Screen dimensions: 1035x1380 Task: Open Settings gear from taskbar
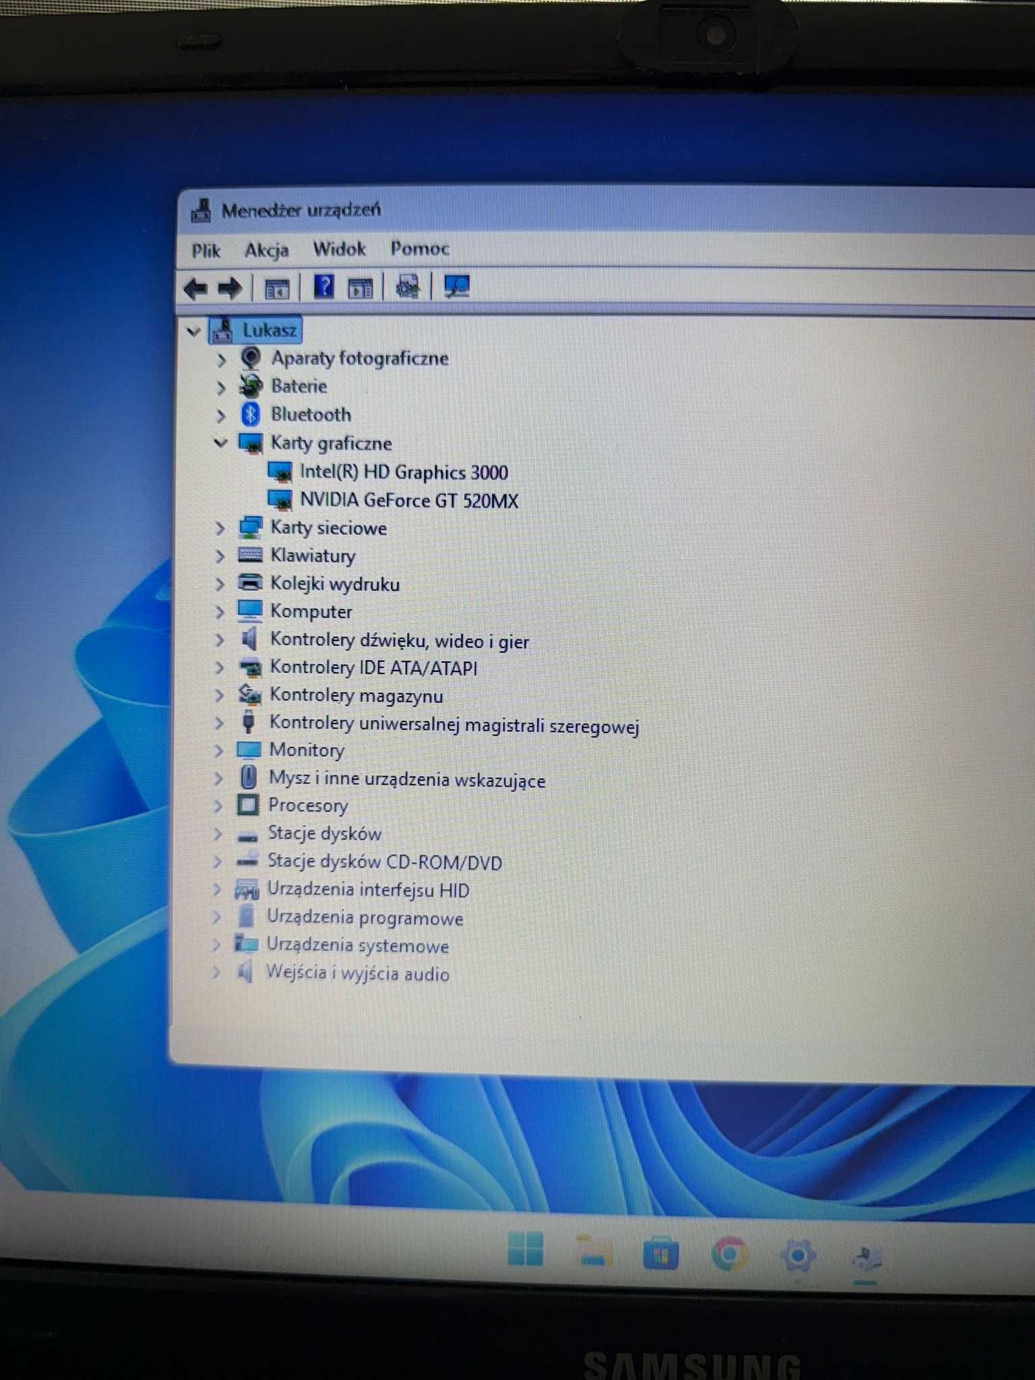click(x=797, y=1256)
